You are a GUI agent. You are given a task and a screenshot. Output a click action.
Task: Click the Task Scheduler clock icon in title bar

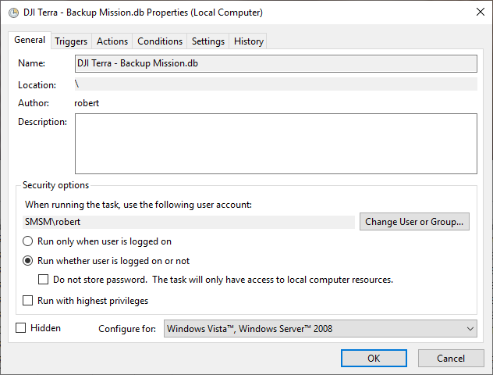click(13, 13)
